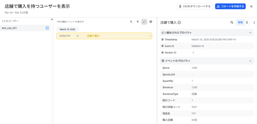
Task: Click the 1件の最新イベントを表示中 label
Action: tap(70, 22)
